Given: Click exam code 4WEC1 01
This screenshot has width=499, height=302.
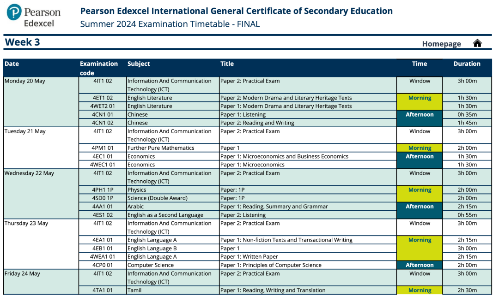Looking at the screenshot, I should point(103,165).
